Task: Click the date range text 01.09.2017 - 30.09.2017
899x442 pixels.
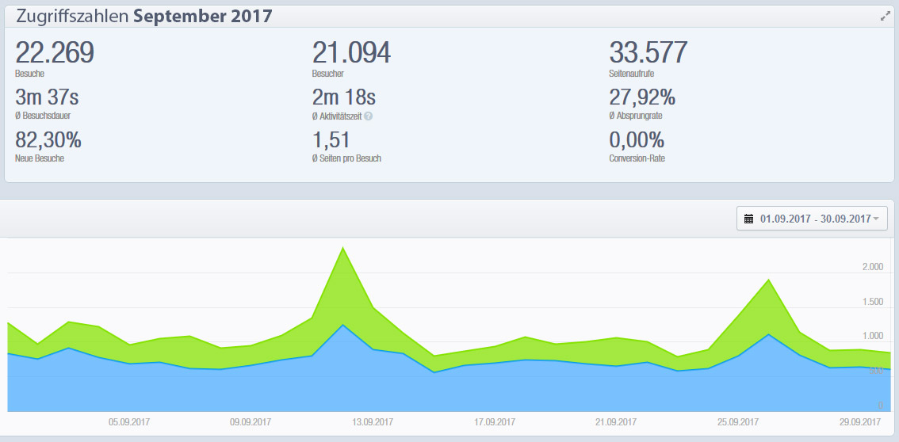Action: tap(815, 219)
